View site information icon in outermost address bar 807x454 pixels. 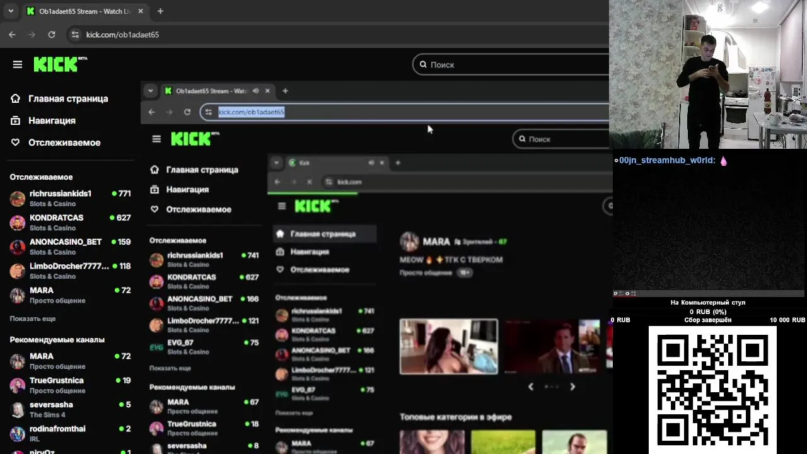(75, 35)
